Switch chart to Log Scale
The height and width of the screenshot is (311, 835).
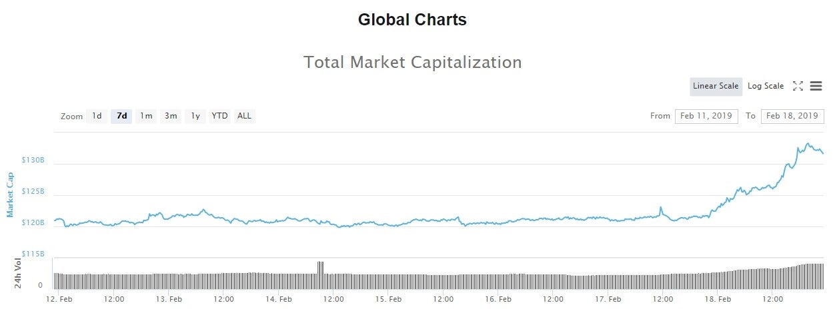(766, 86)
